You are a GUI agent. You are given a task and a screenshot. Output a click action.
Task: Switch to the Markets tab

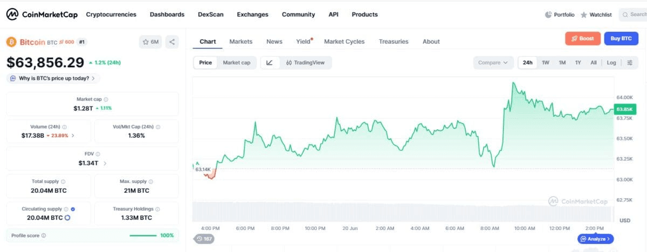click(x=240, y=41)
